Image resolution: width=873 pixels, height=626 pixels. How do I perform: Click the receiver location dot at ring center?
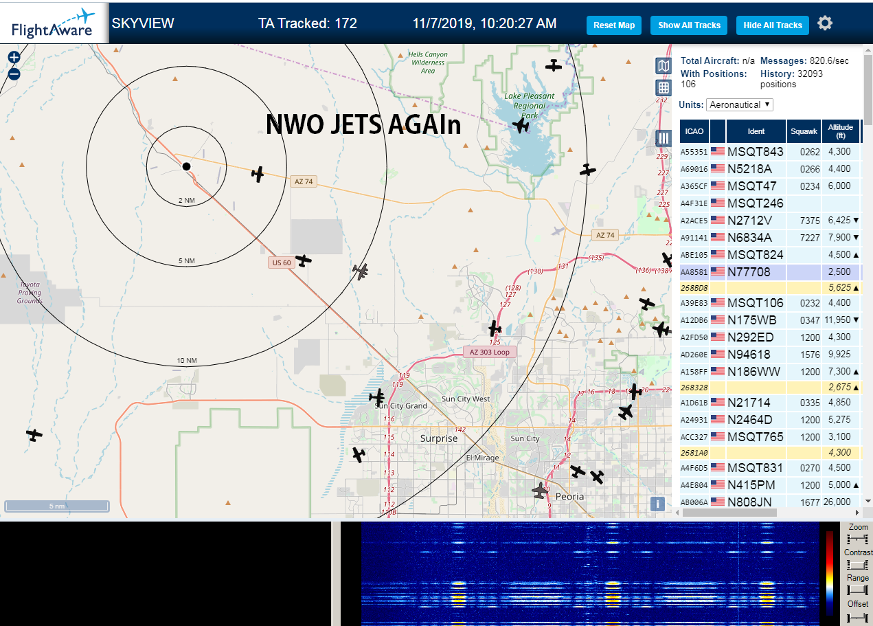click(186, 166)
